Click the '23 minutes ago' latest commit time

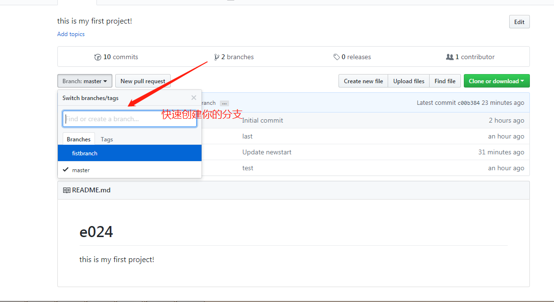pyautogui.click(x=503, y=103)
